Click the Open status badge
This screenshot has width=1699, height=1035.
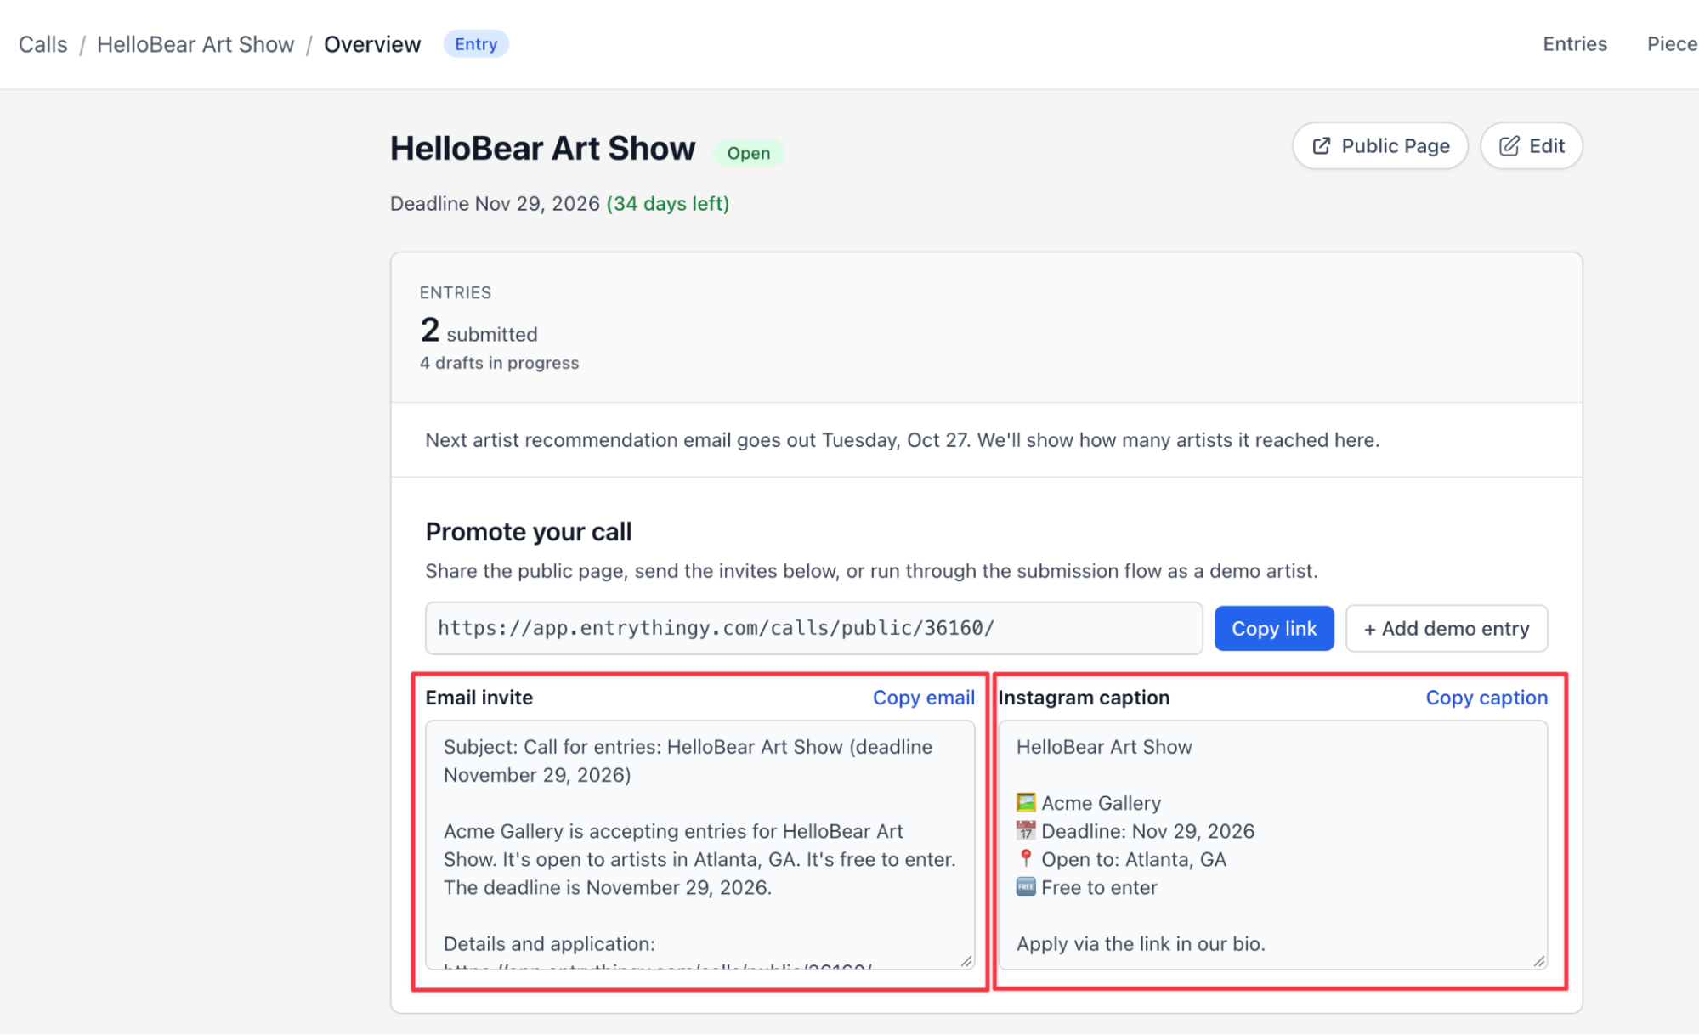click(749, 153)
